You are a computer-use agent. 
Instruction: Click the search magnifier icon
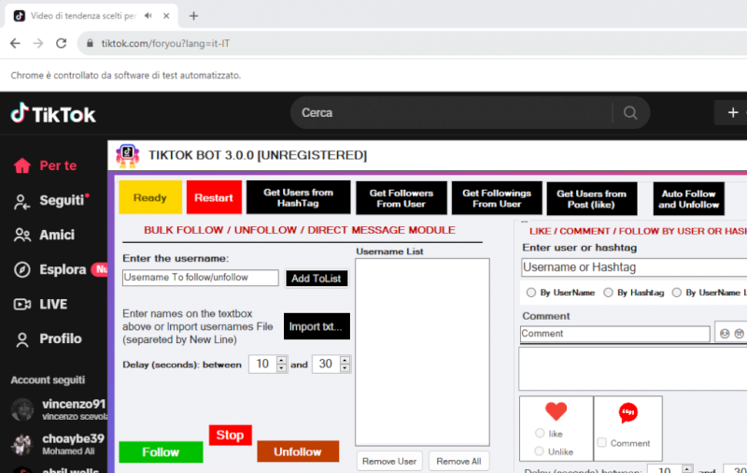[x=630, y=113]
